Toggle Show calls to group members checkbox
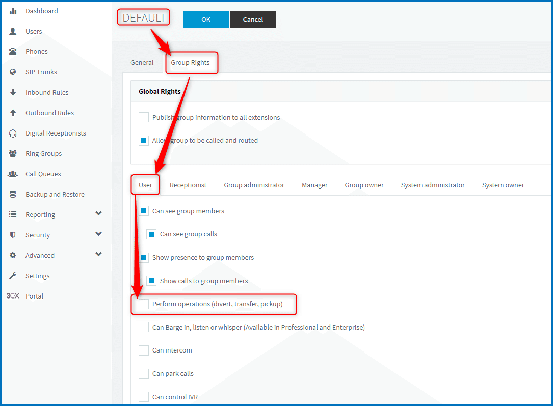Image resolution: width=553 pixels, height=406 pixels. click(151, 281)
